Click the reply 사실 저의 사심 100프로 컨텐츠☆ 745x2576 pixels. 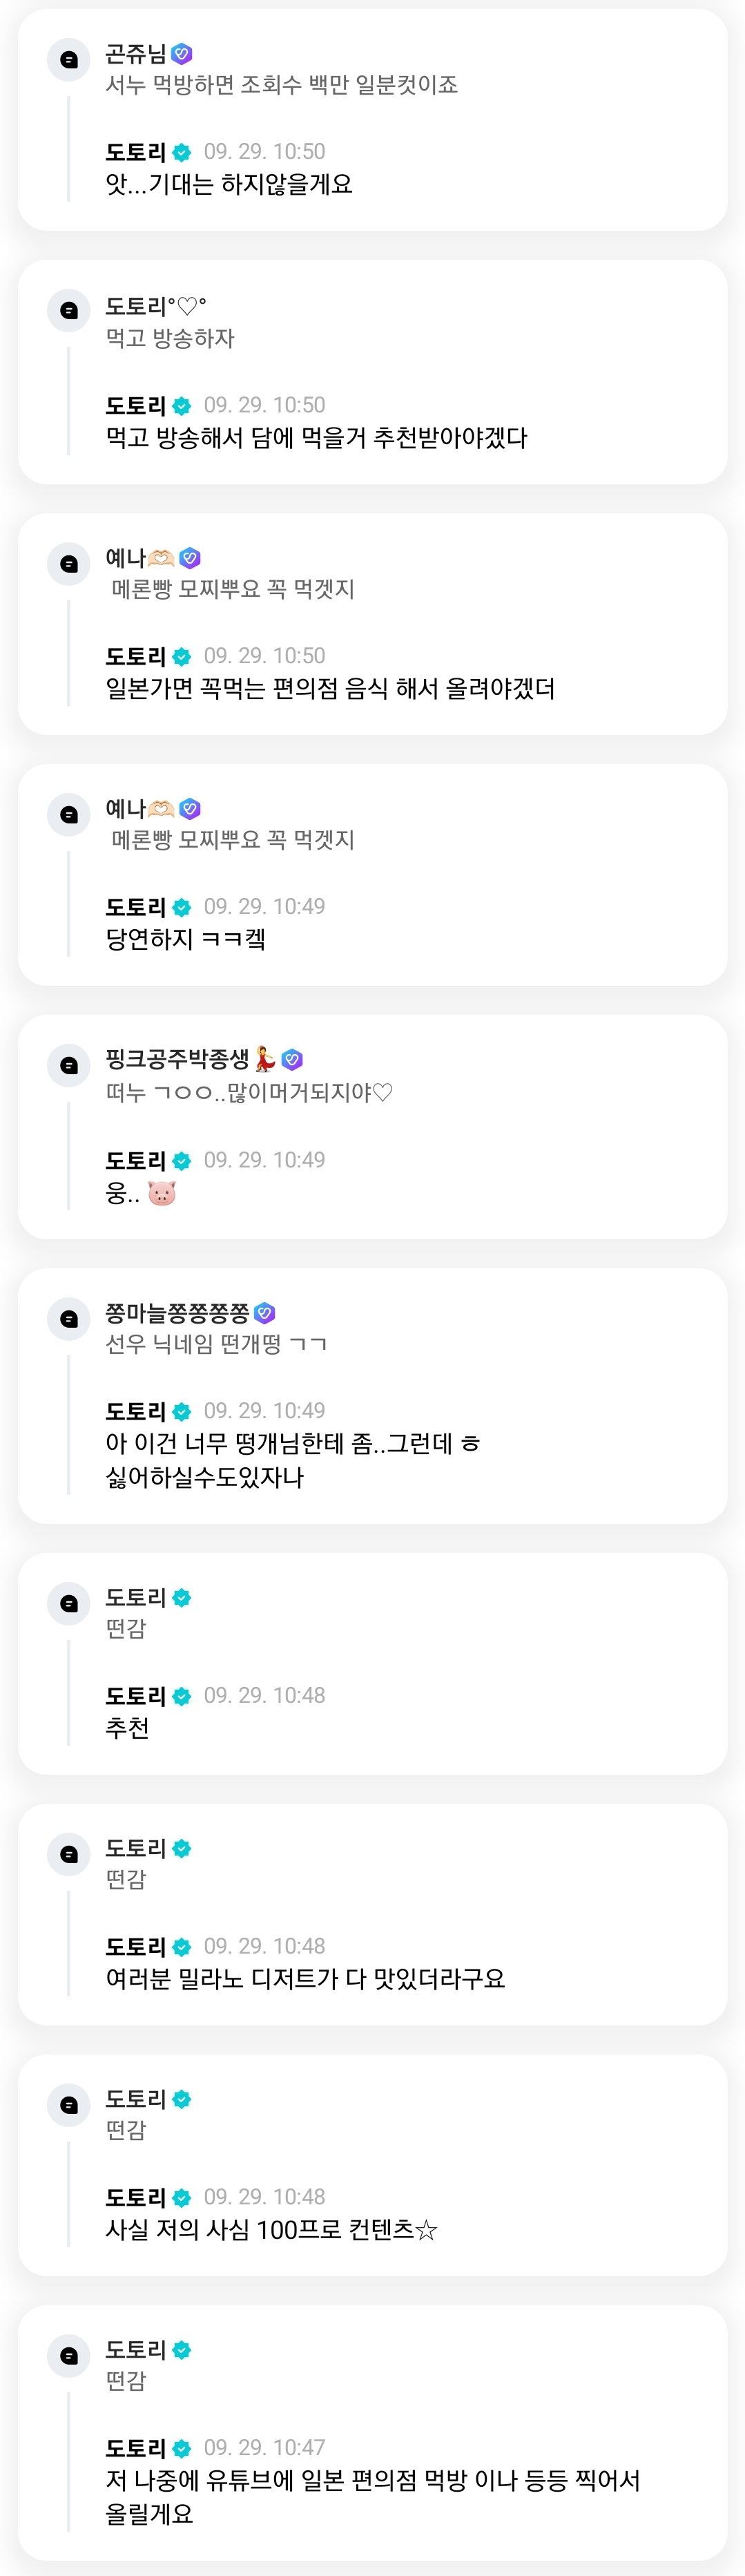click(272, 2230)
